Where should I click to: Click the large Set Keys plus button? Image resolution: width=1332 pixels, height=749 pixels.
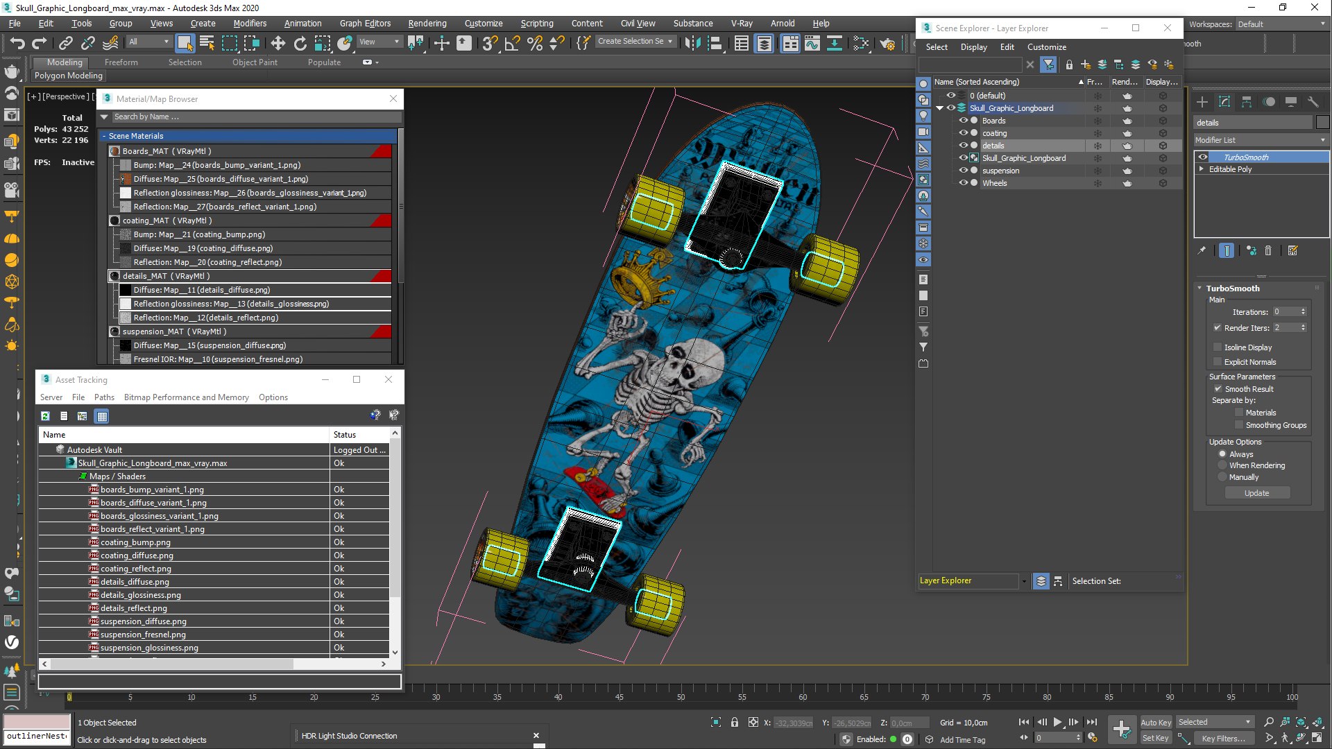[x=1121, y=728]
